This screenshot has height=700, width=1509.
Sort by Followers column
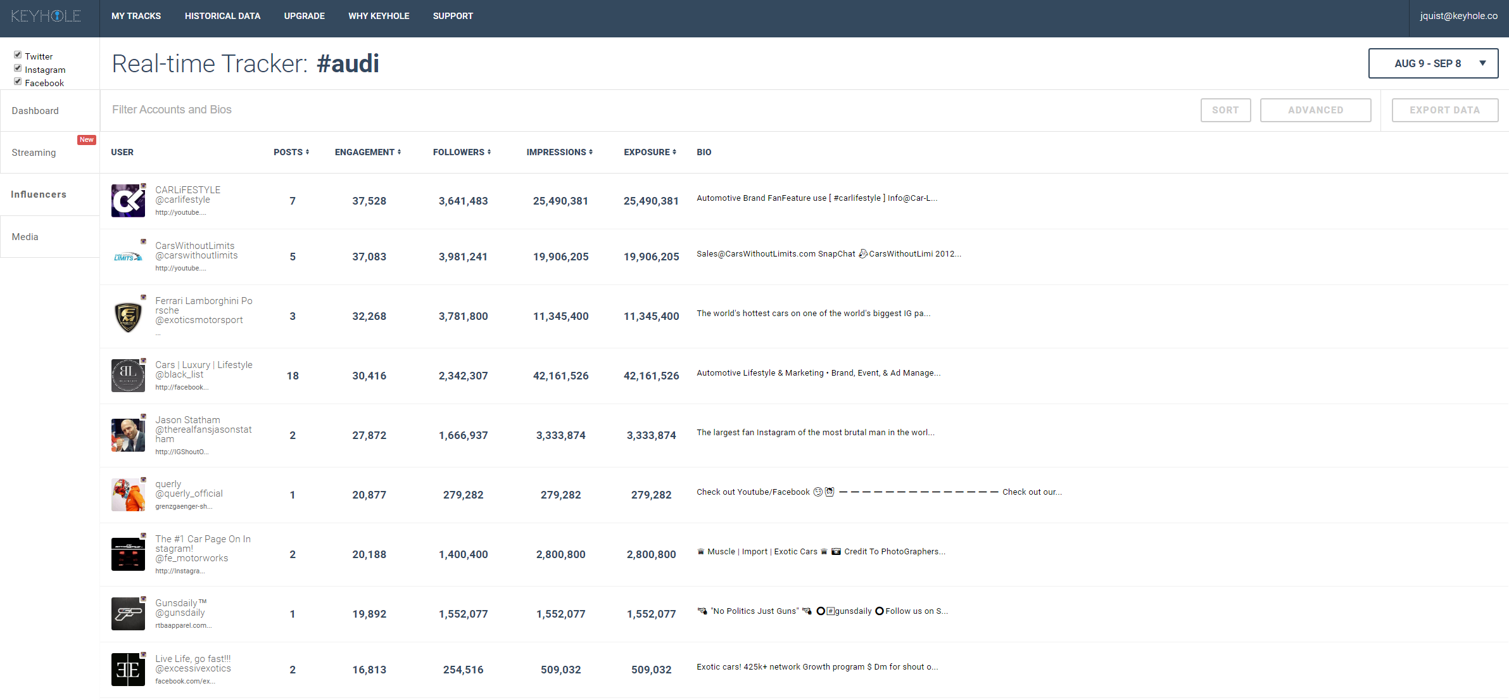(462, 152)
